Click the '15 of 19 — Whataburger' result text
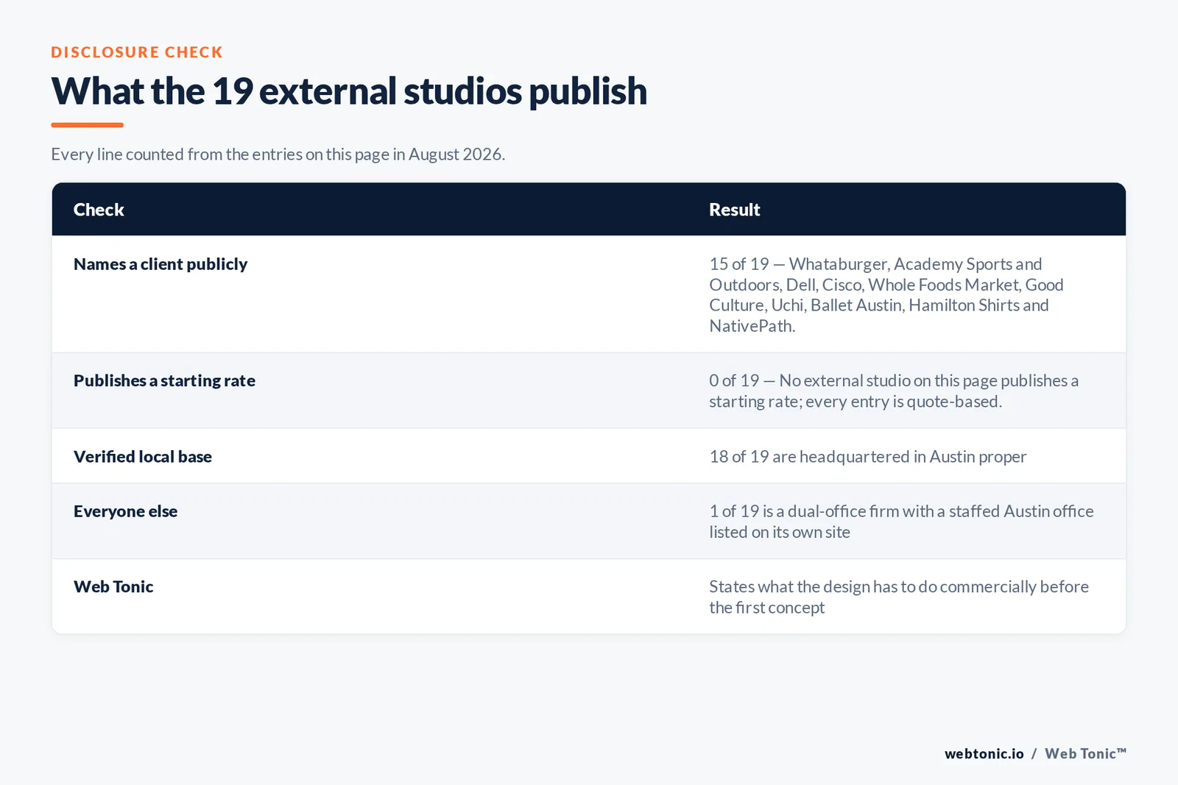1178x785 pixels. click(x=886, y=295)
